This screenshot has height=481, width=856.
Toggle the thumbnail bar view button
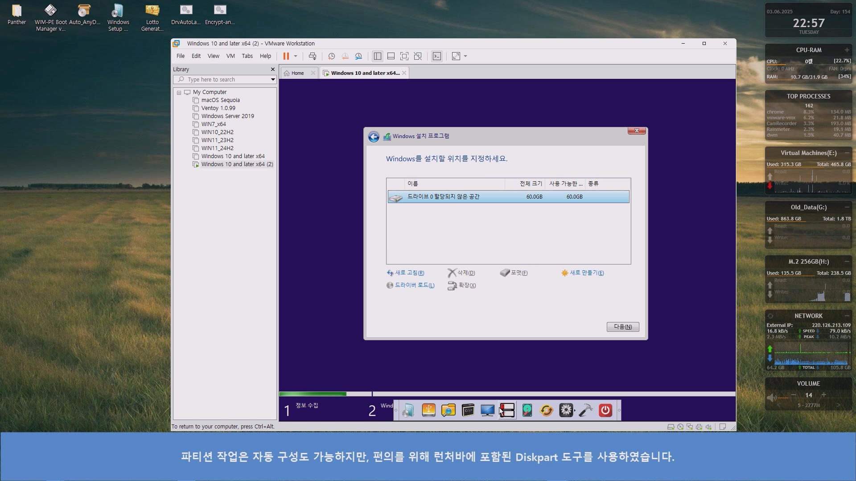(x=391, y=56)
